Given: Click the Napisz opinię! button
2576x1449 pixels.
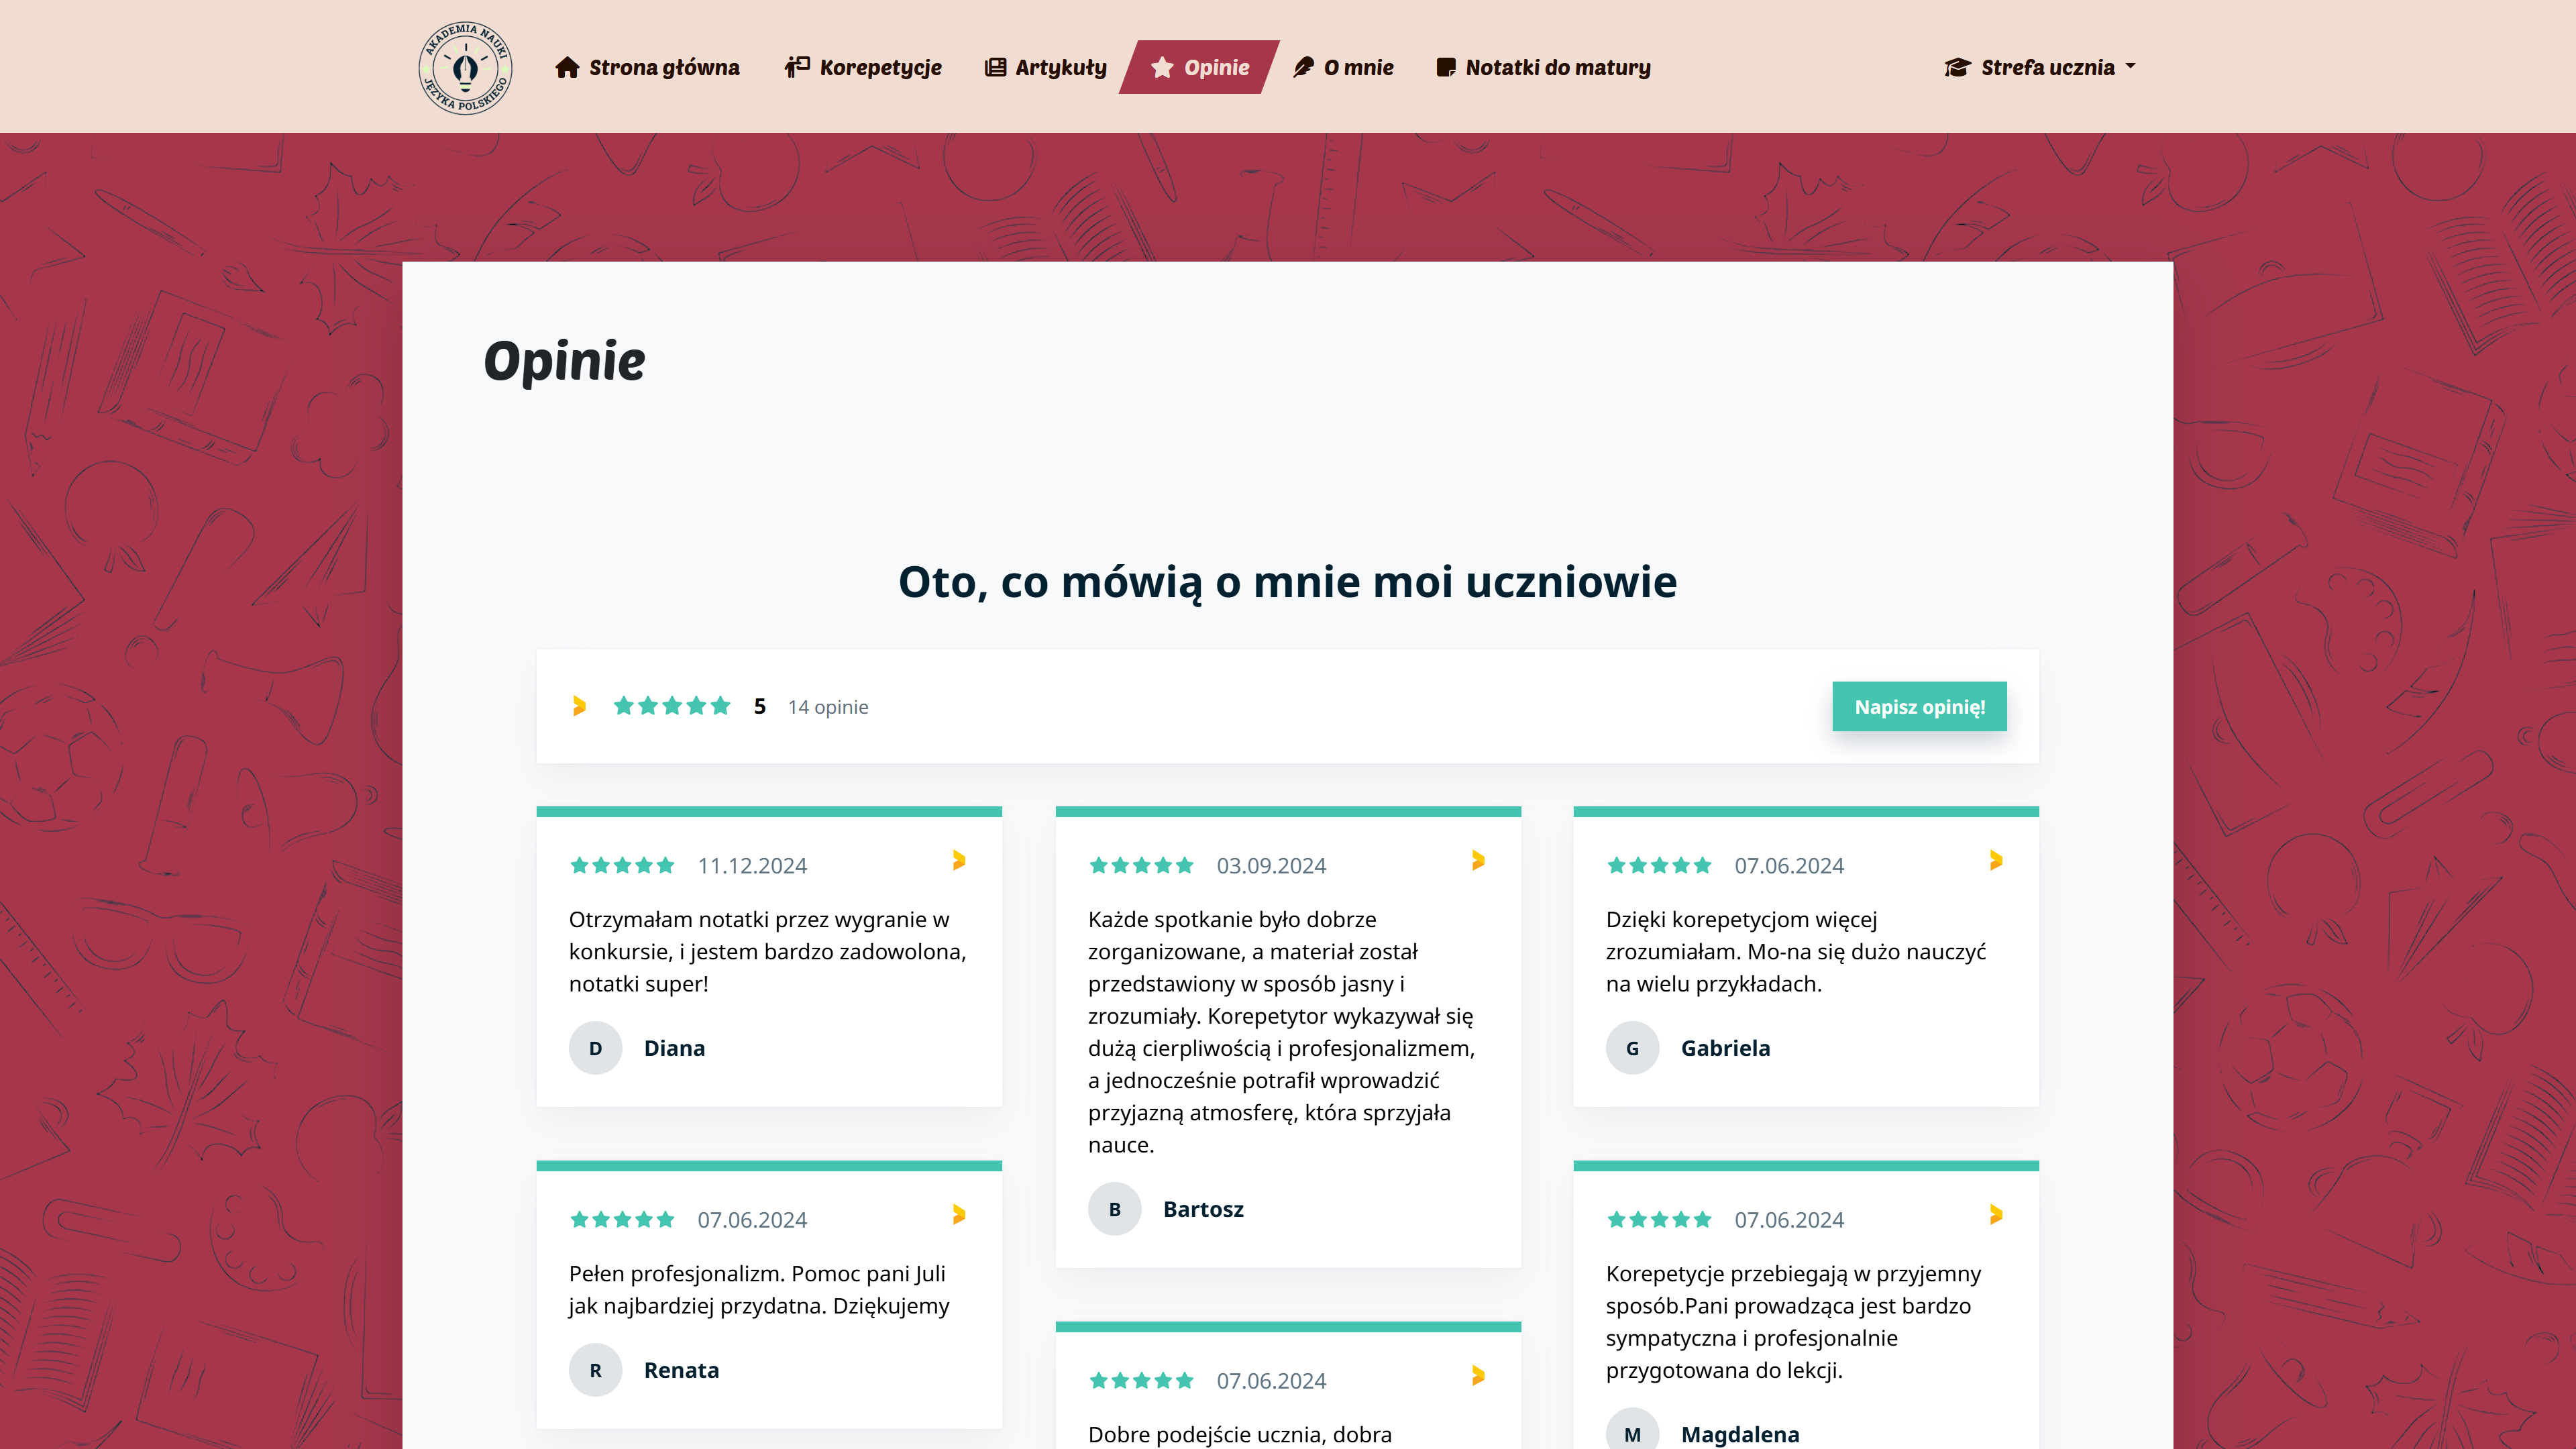Looking at the screenshot, I should click(x=1919, y=706).
